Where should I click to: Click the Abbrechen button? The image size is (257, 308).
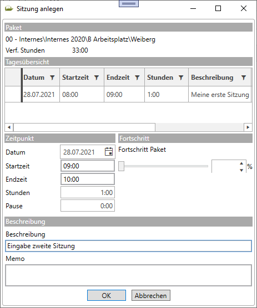pos(151,295)
